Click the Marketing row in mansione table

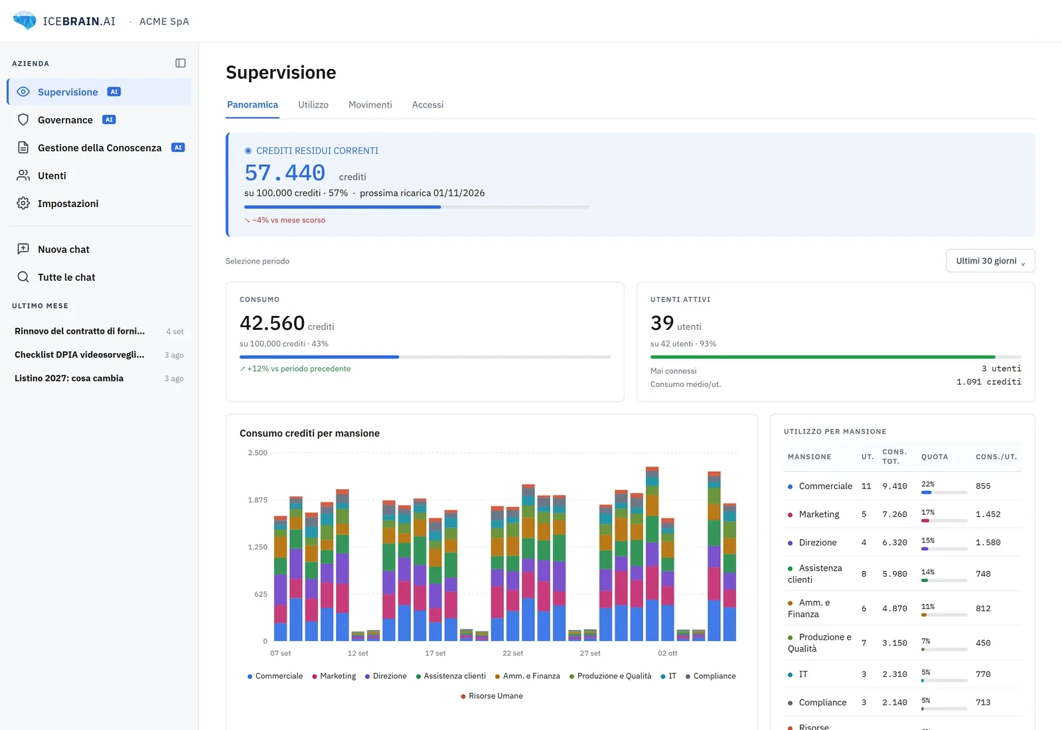[903, 514]
